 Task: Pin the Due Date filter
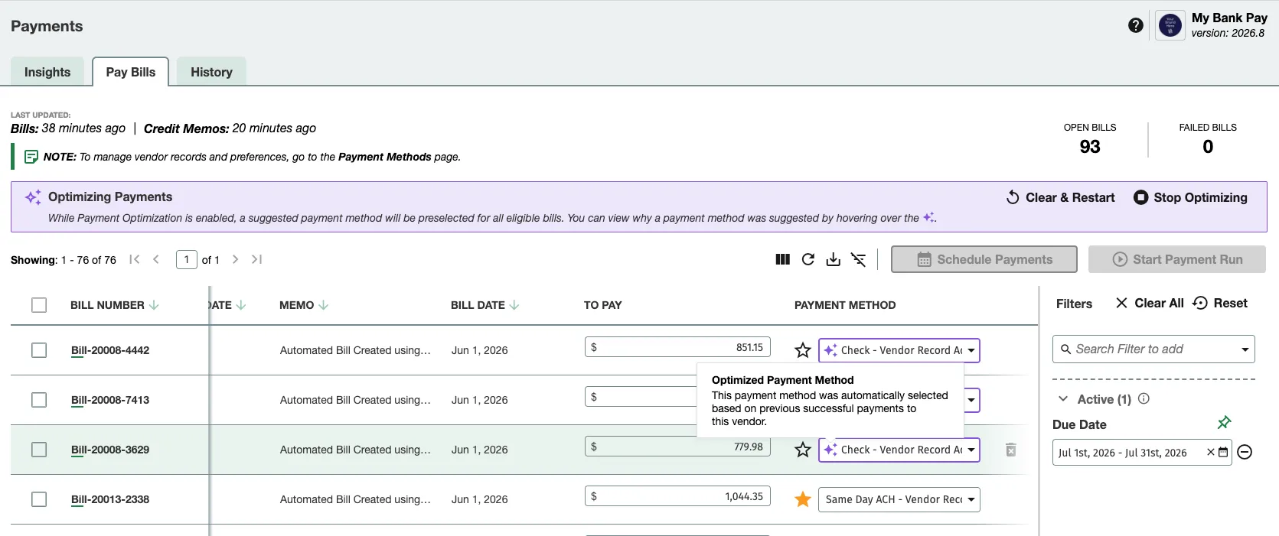click(x=1224, y=422)
